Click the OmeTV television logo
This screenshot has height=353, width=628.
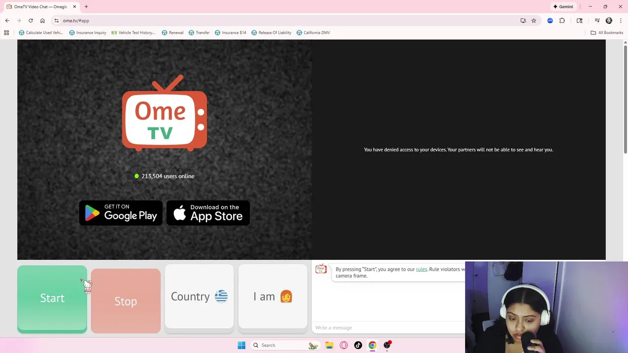(164, 113)
